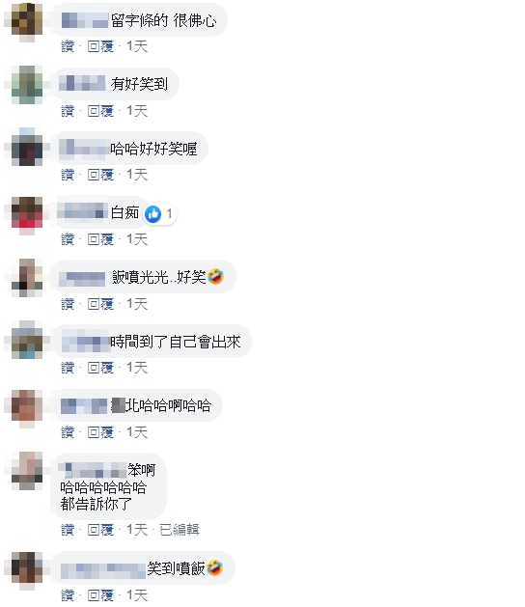Open avatar of 白痴 commenter
Screen dimensions: 525x607
point(27,213)
